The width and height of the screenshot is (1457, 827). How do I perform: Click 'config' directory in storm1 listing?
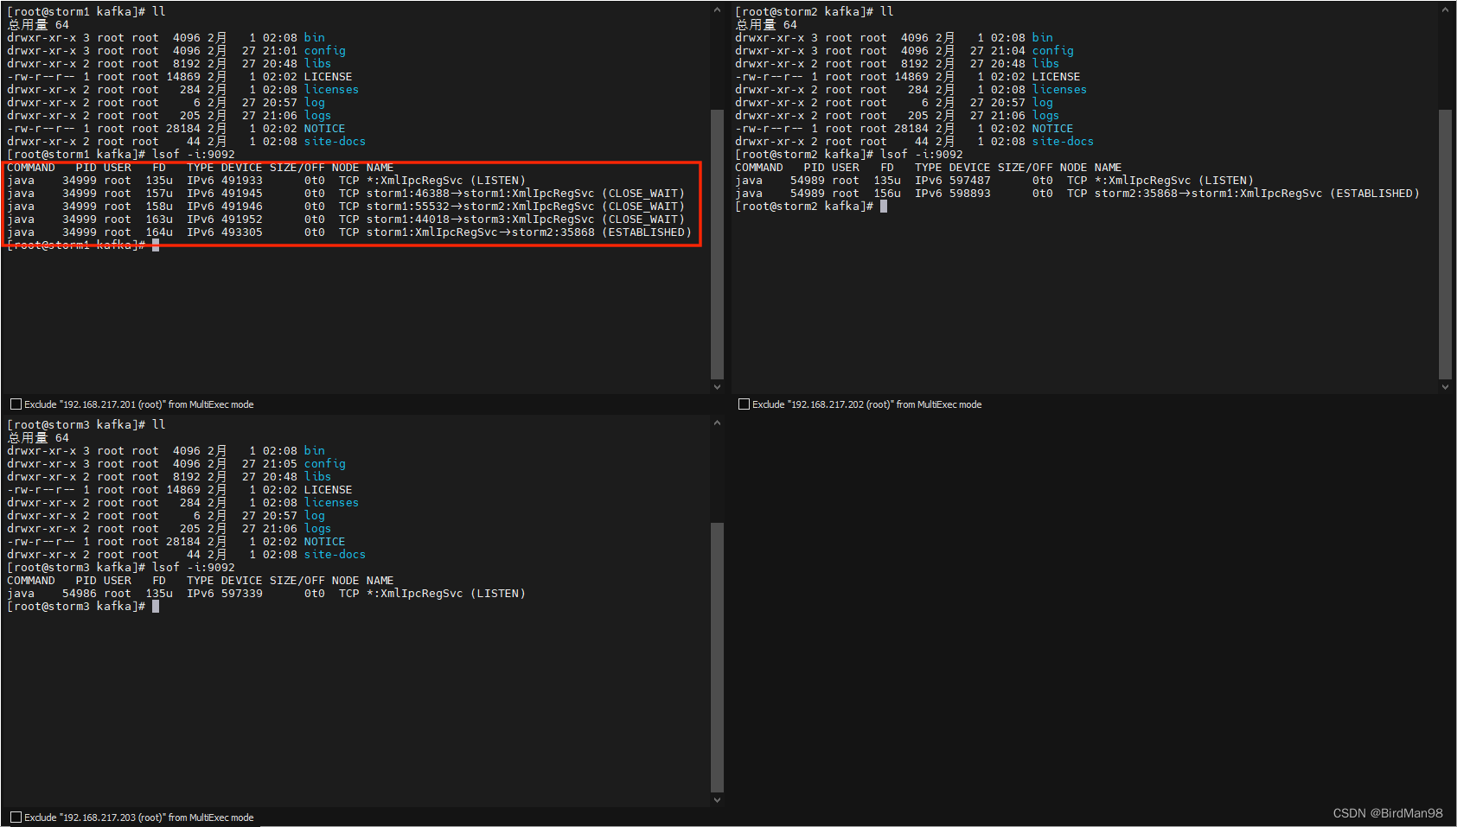point(324,51)
